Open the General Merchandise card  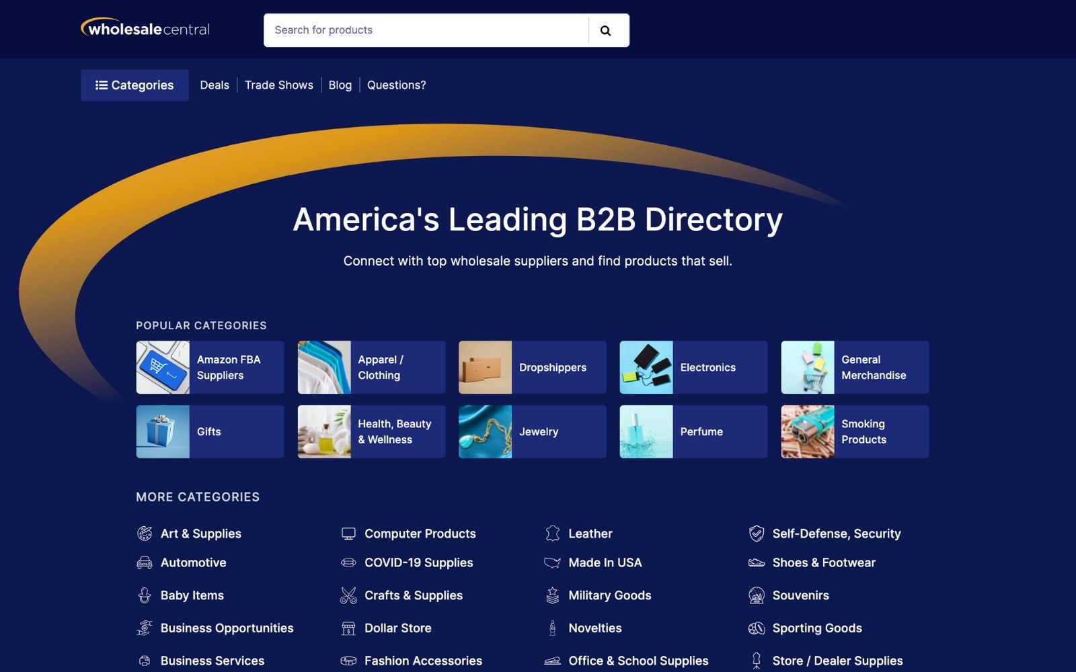click(x=855, y=367)
